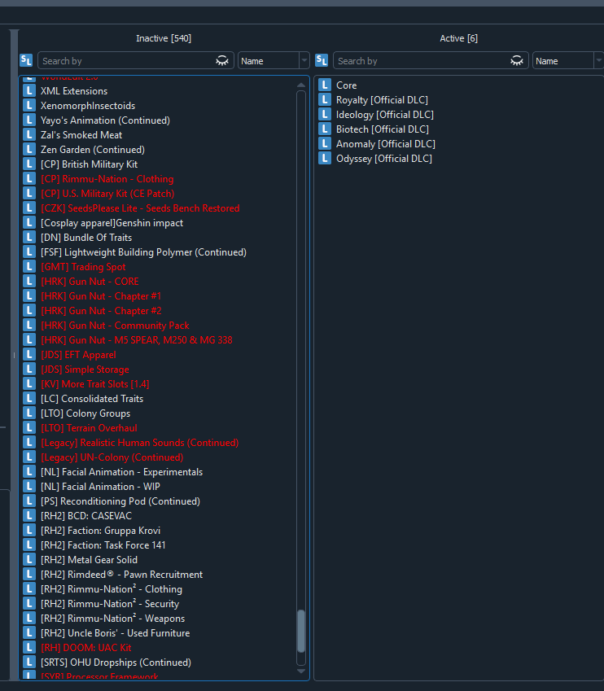Click the L icon beside [SRTS] OHU Dropships (Continued)
Screen dimensions: 604x691
pos(29,662)
